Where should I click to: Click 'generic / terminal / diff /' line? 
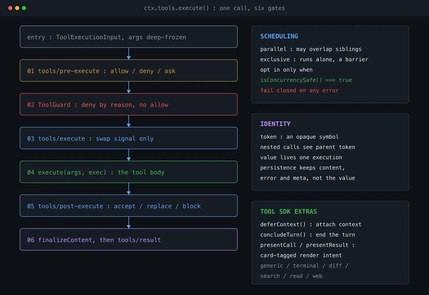pyautogui.click(x=304, y=266)
